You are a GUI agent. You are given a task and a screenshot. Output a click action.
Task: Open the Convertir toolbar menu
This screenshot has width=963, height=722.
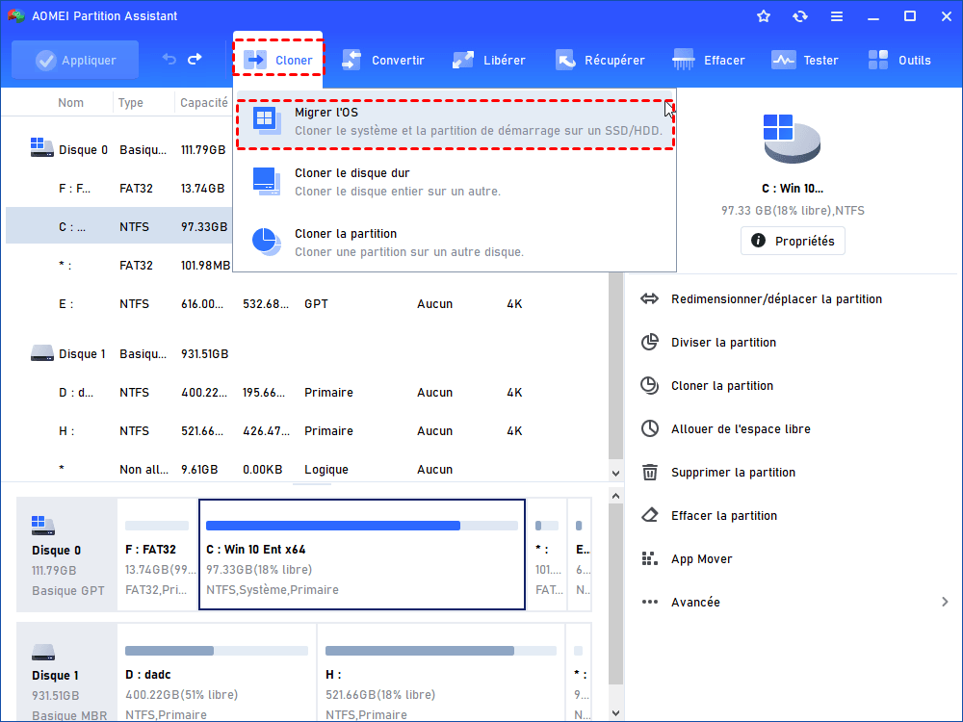point(383,60)
